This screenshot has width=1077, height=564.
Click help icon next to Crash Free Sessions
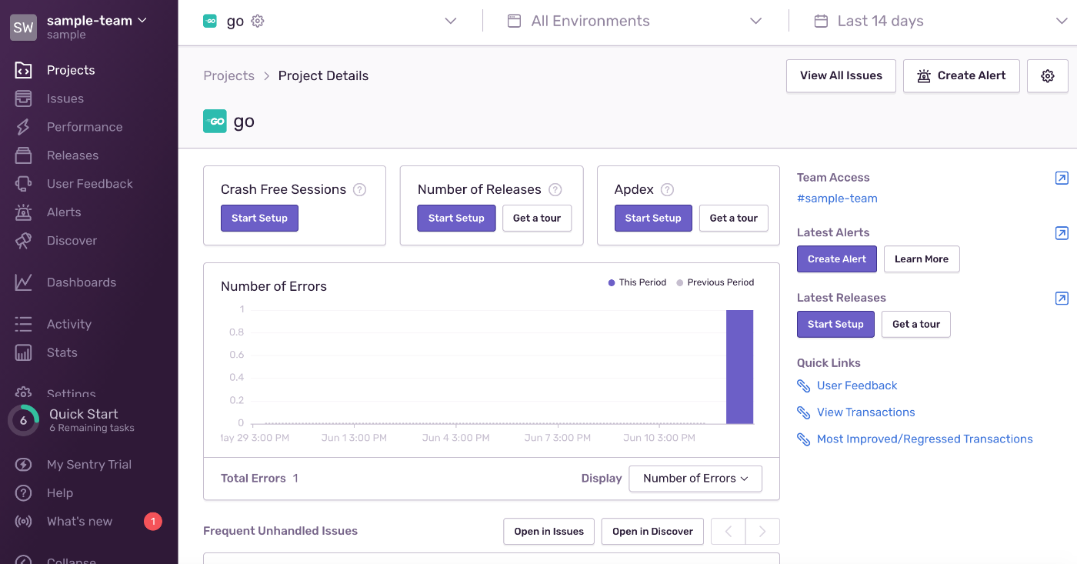359,190
